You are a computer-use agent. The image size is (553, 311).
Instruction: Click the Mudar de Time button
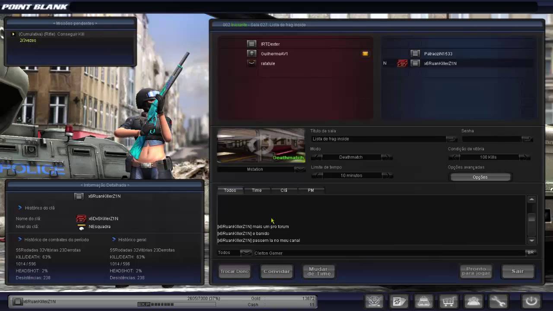pos(318,271)
